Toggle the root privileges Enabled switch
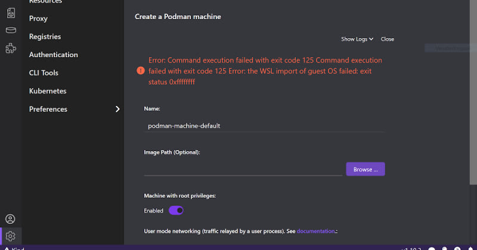Image resolution: width=477 pixels, height=250 pixels. tap(176, 210)
